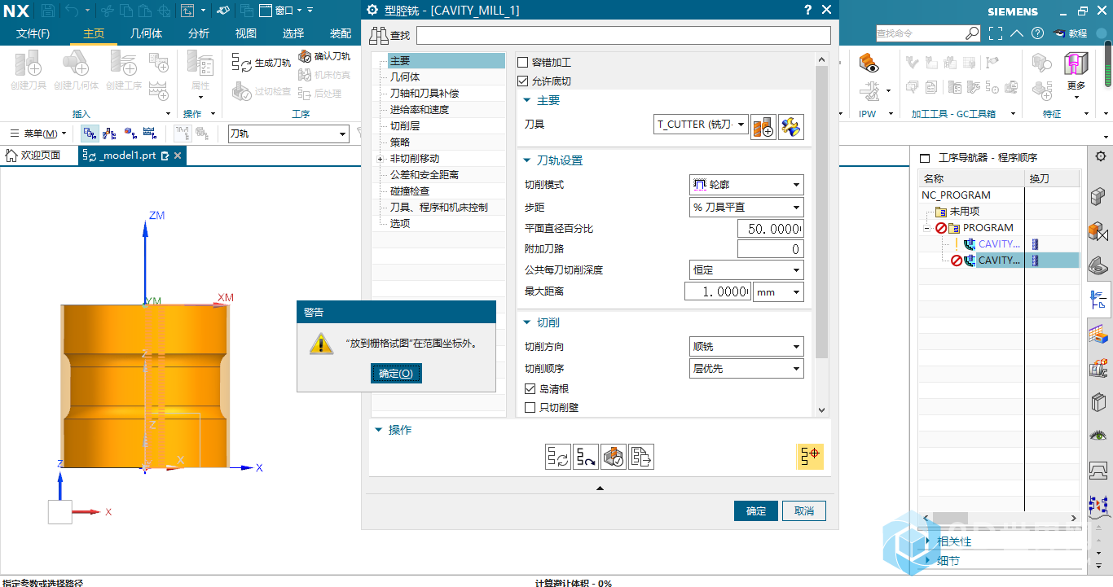Click the Machine Tool View icon in the toolbar
The width and height of the screenshot is (1113, 587).
[x=109, y=134]
